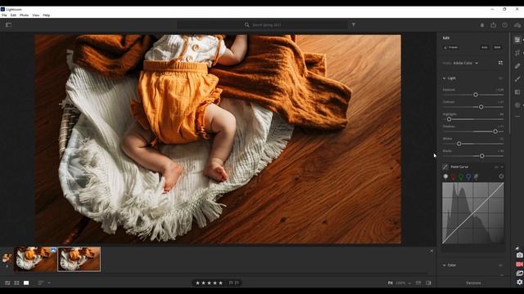This screenshot has width=524, height=294.
Task: Select the first filmstrip thumbnail
Action: (x=35, y=259)
